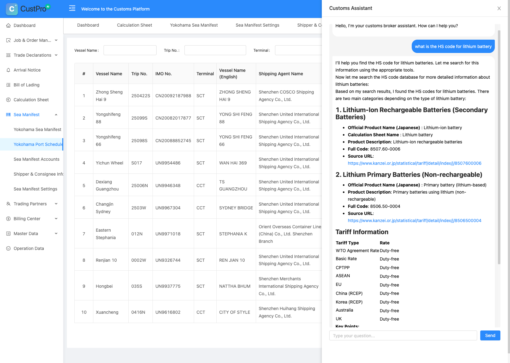Select Yokohama Port Schedule in the sidebar

click(38, 144)
